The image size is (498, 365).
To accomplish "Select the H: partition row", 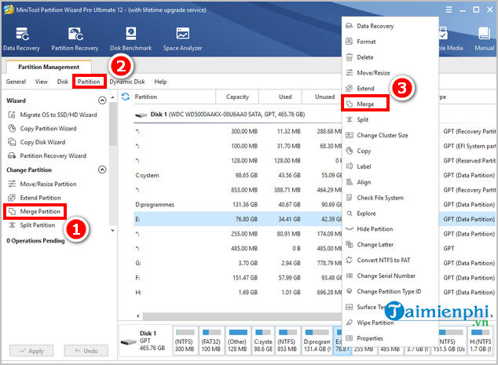I will pos(238,292).
